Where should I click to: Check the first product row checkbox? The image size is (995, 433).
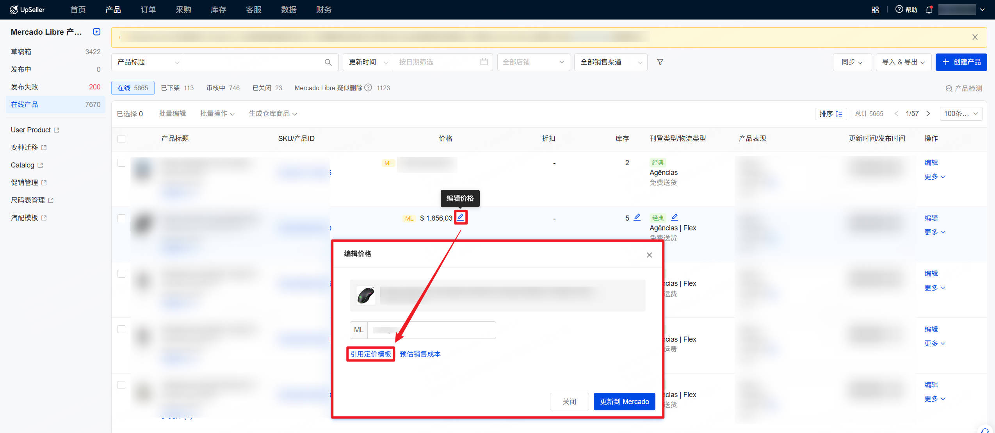[121, 163]
